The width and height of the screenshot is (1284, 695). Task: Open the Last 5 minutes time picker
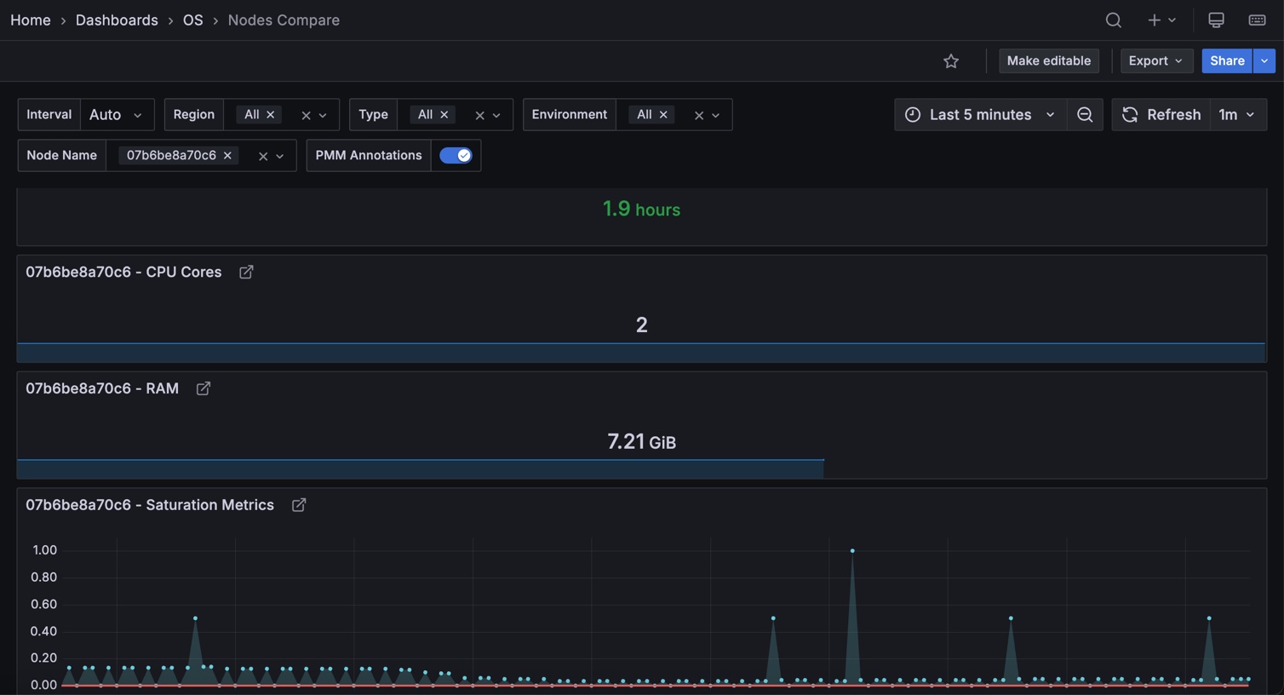pyautogui.click(x=980, y=115)
